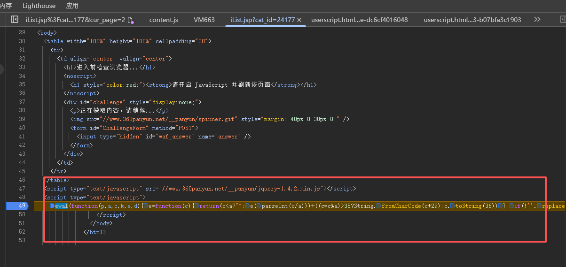Click the override icon on iList.jsp%3Fcat tab

click(131, 20)
